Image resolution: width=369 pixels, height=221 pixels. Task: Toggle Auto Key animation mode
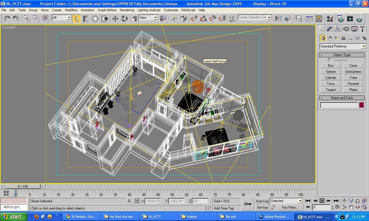click(262, 201)
